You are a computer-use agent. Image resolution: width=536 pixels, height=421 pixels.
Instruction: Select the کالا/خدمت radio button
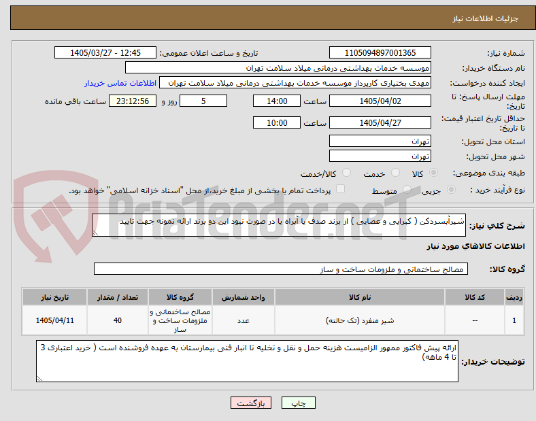pyautogui.click(x=347, y=173)
